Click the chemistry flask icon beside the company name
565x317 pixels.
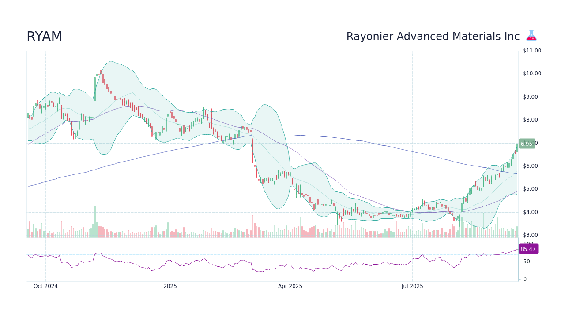(531, 36)
